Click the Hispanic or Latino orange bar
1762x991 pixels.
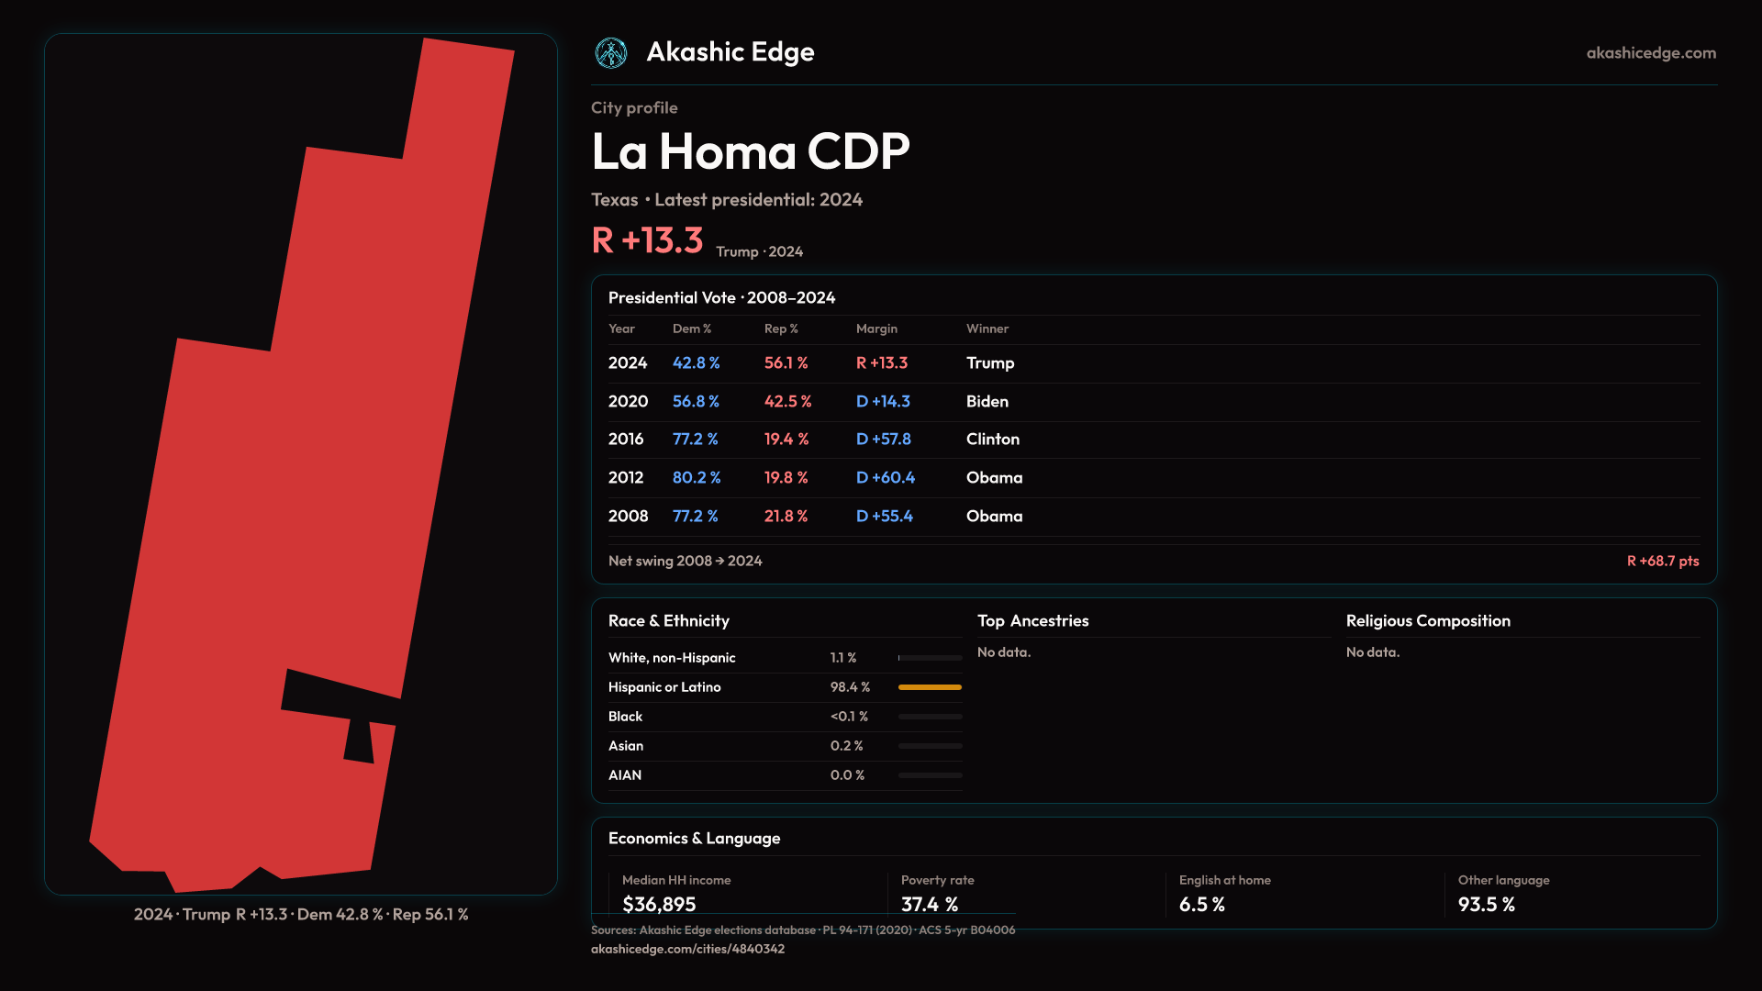(930, 687)
